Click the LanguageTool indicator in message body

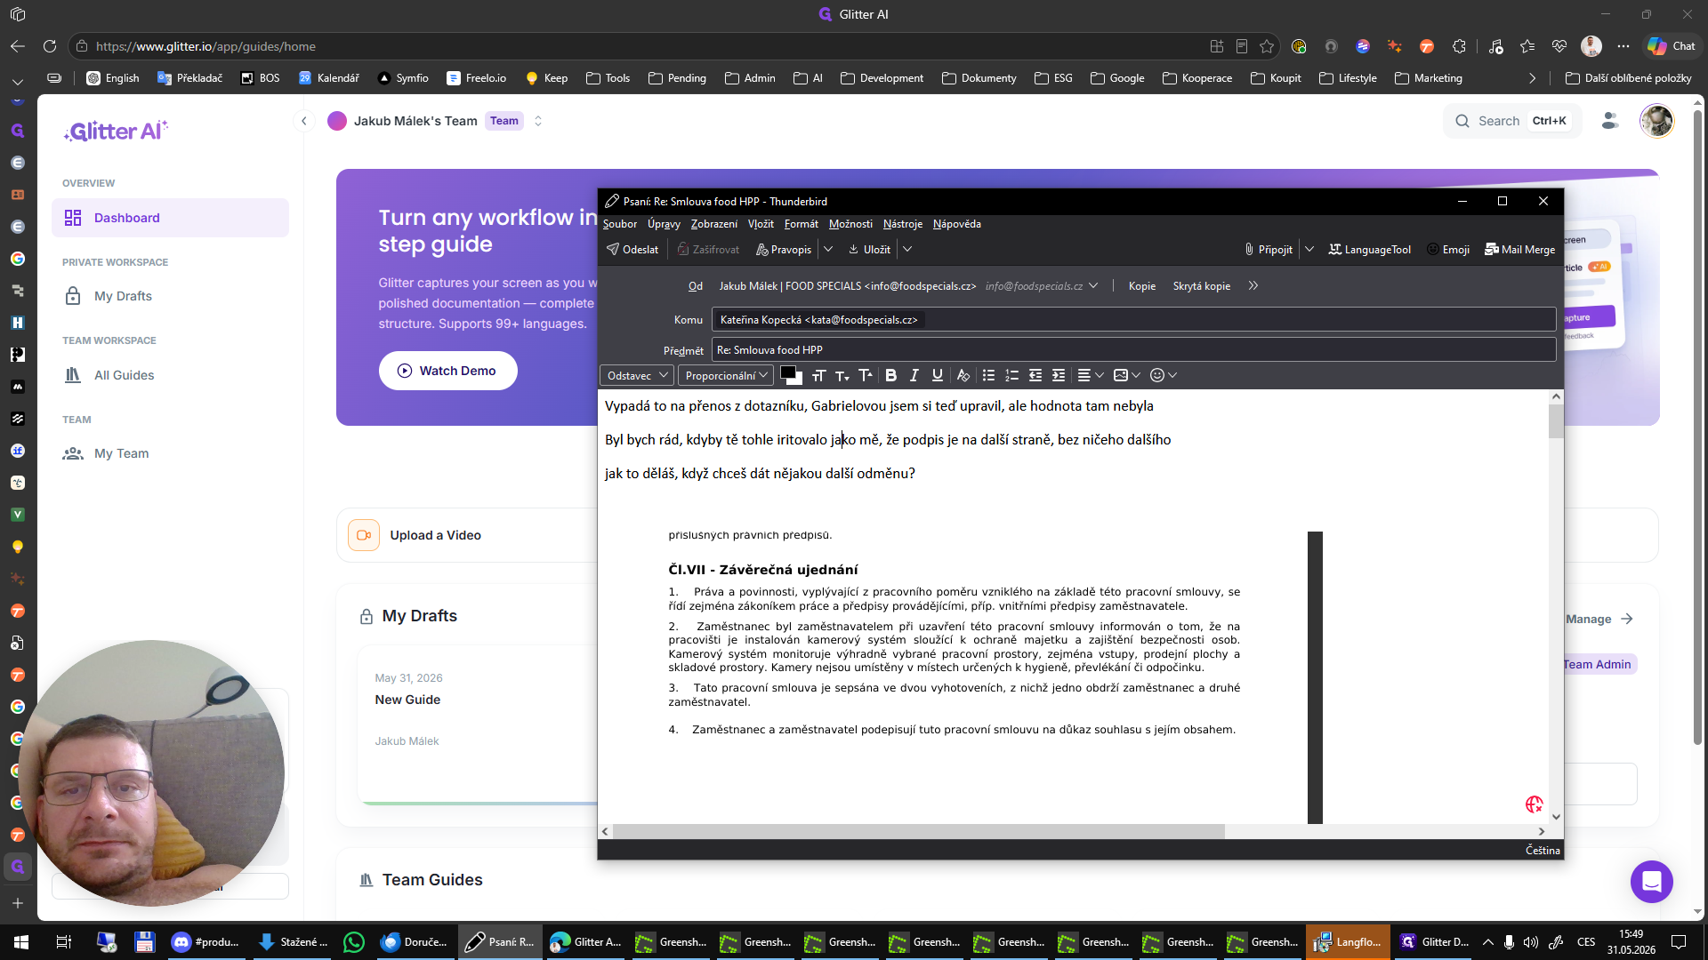tap(1534, 804)
